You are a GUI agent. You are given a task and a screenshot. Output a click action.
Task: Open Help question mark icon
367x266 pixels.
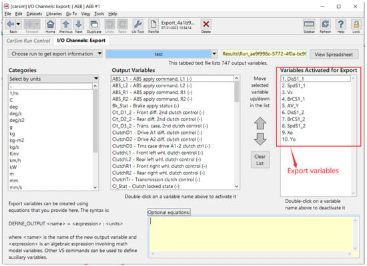pyautogui.click(x=341, y=24)
